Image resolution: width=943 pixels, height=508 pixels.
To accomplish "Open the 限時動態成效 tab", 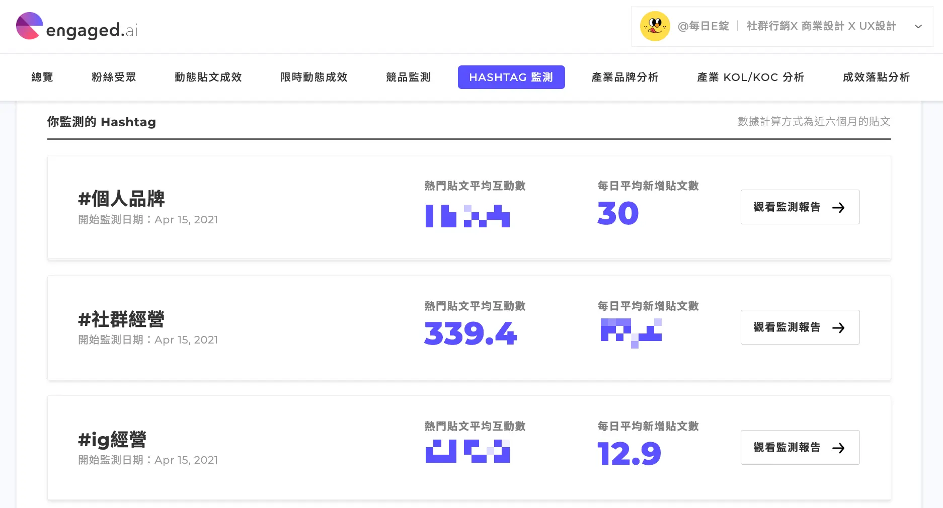I will [314, 77].
